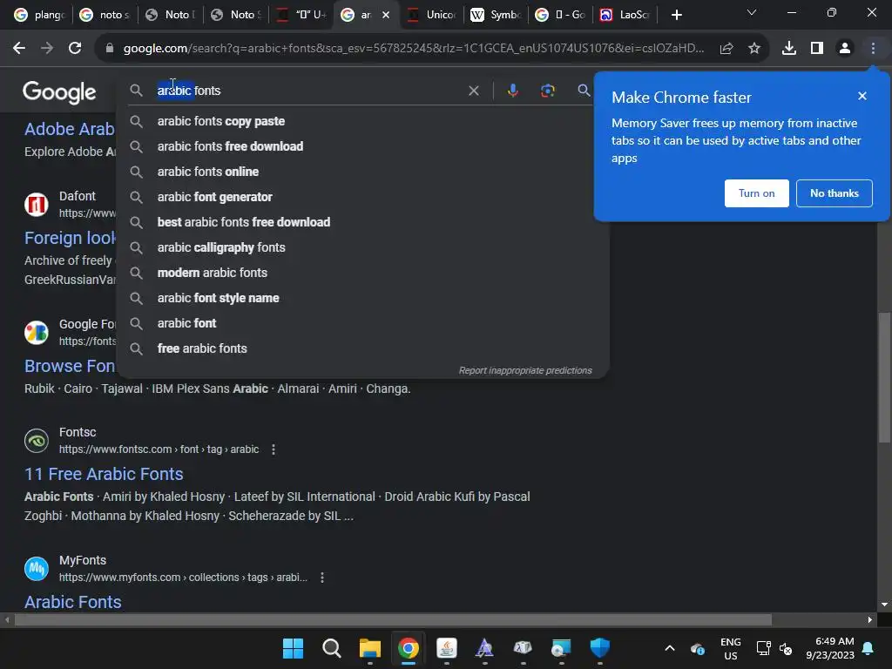Choose suggestion arabic fonts online
The image size is (892, 669).
click(x=363, y=172)
